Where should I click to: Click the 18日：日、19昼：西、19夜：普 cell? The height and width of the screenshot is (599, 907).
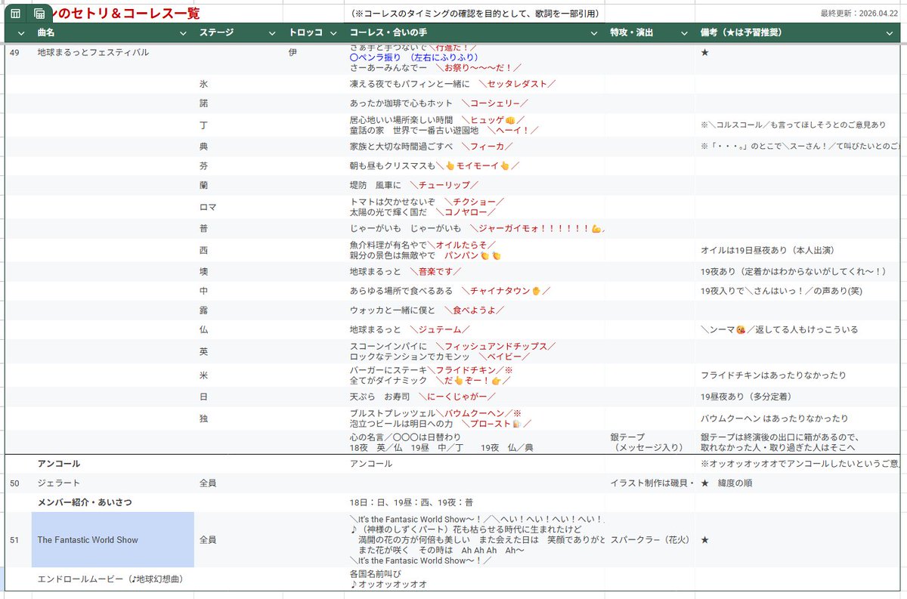coord(475,502)
